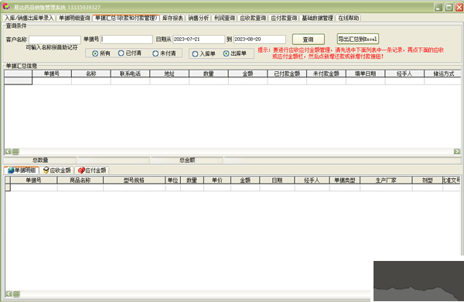Click the globe icon on 单据明细 tab
Image resolution: width=464 pixels, height=302 pixels.
pos(11,170)
